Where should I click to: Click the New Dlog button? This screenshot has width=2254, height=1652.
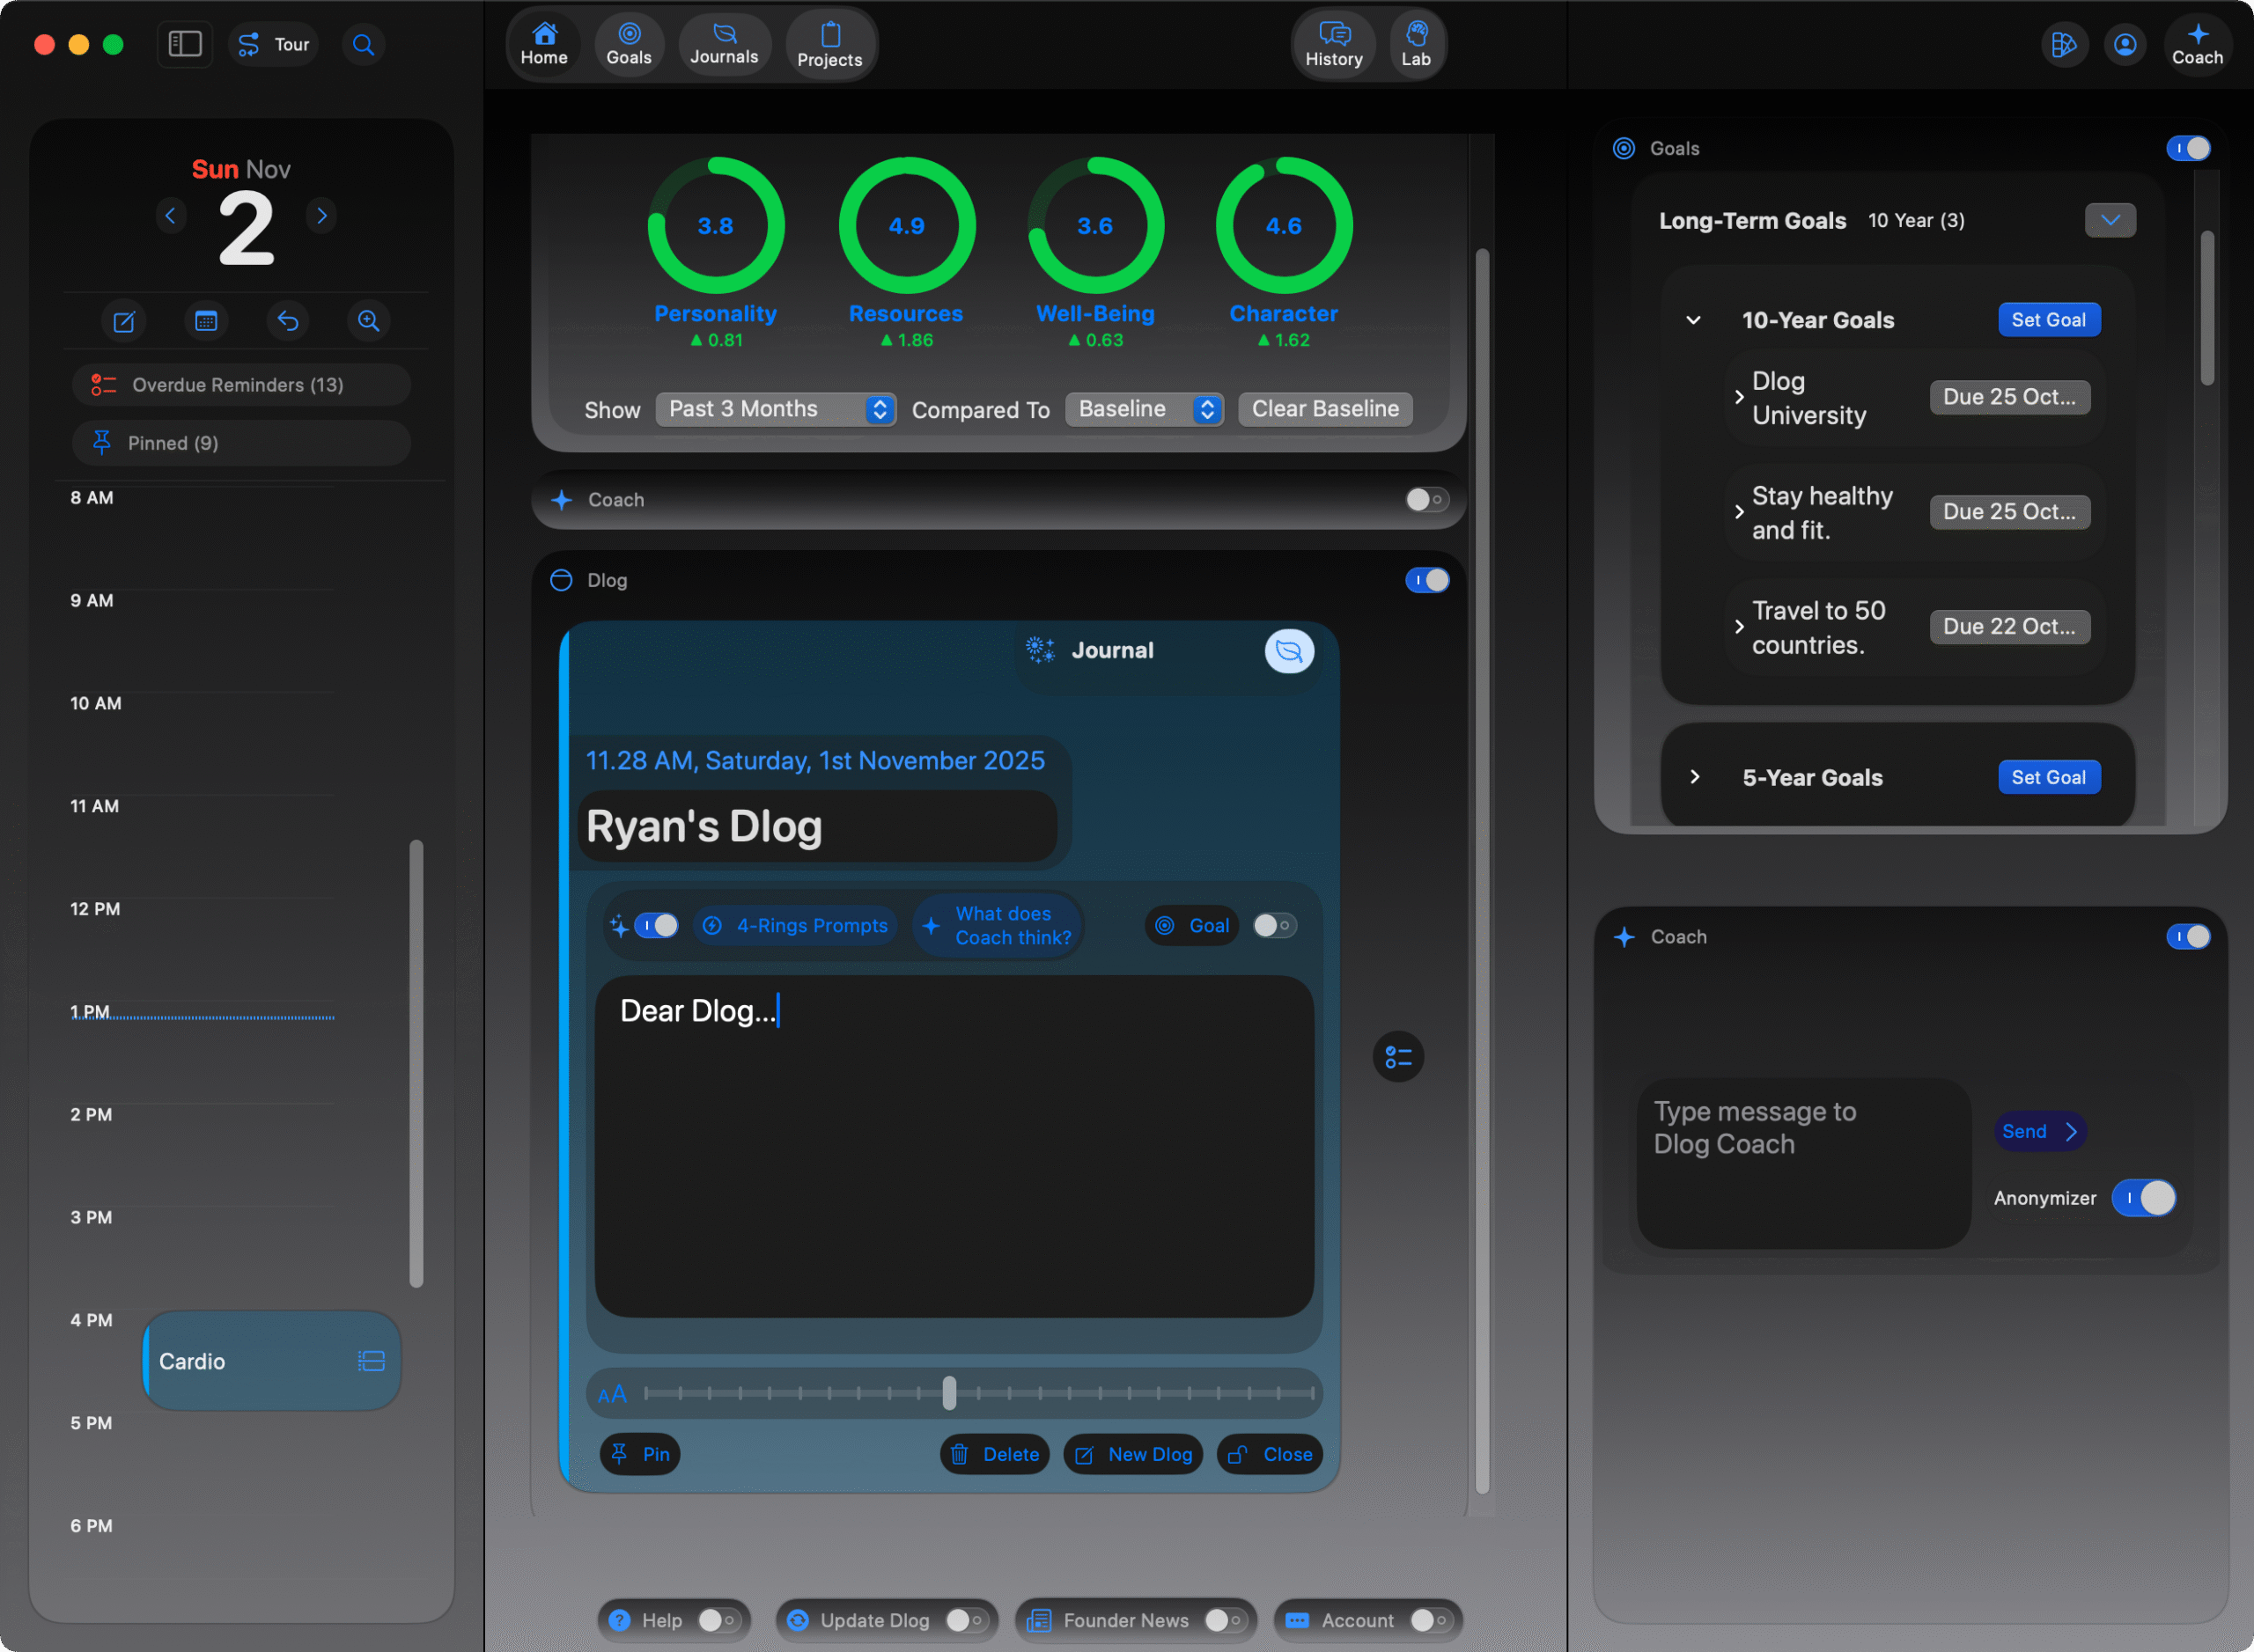point(1133,1454)
